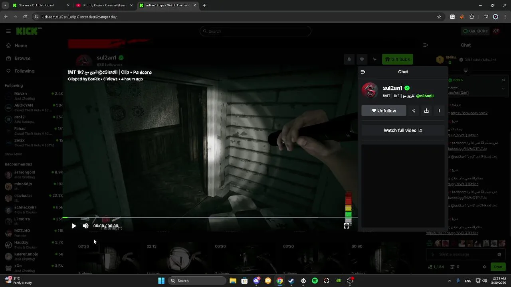This screenshot has height=287, width=511.
Task: Toggle channel notifications bell
Action: [x=349, y=59]
